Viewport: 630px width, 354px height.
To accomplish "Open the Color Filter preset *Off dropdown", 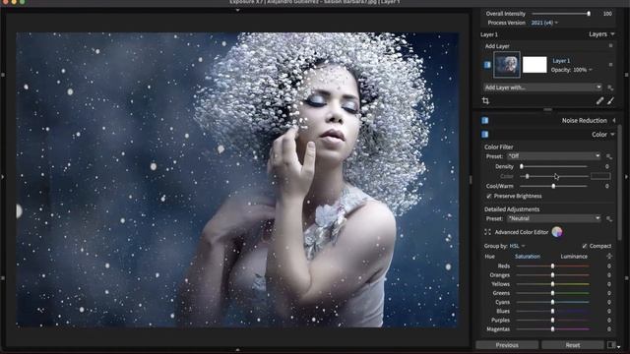I will [553, 156].
